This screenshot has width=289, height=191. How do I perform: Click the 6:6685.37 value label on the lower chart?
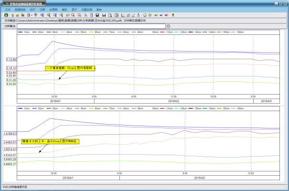[x=10, y=164]
